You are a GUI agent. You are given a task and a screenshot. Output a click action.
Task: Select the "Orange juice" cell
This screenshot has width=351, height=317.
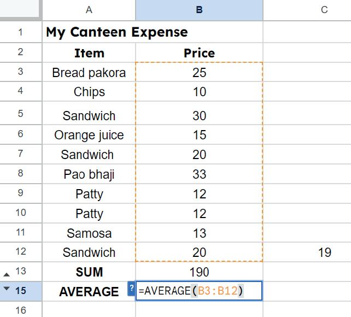click(x=89, y=135)
